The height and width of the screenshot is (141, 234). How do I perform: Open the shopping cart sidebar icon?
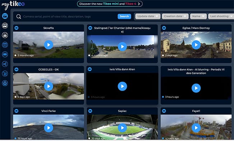(5, 74)
